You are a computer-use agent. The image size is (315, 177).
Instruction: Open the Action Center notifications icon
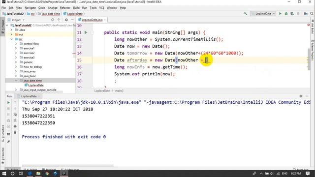[308, 174]
